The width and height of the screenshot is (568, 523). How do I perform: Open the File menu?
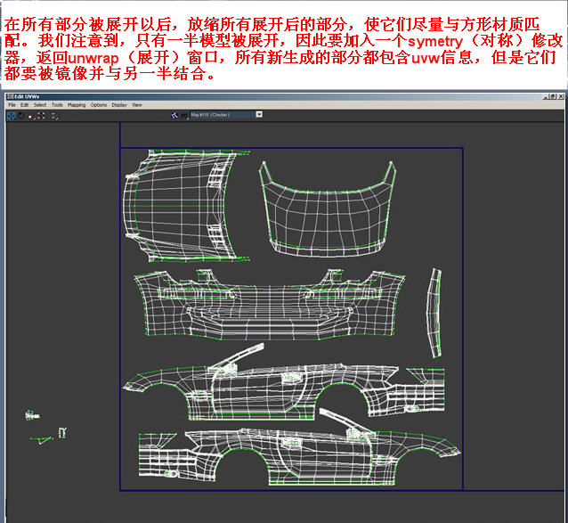tap(12, 105)
